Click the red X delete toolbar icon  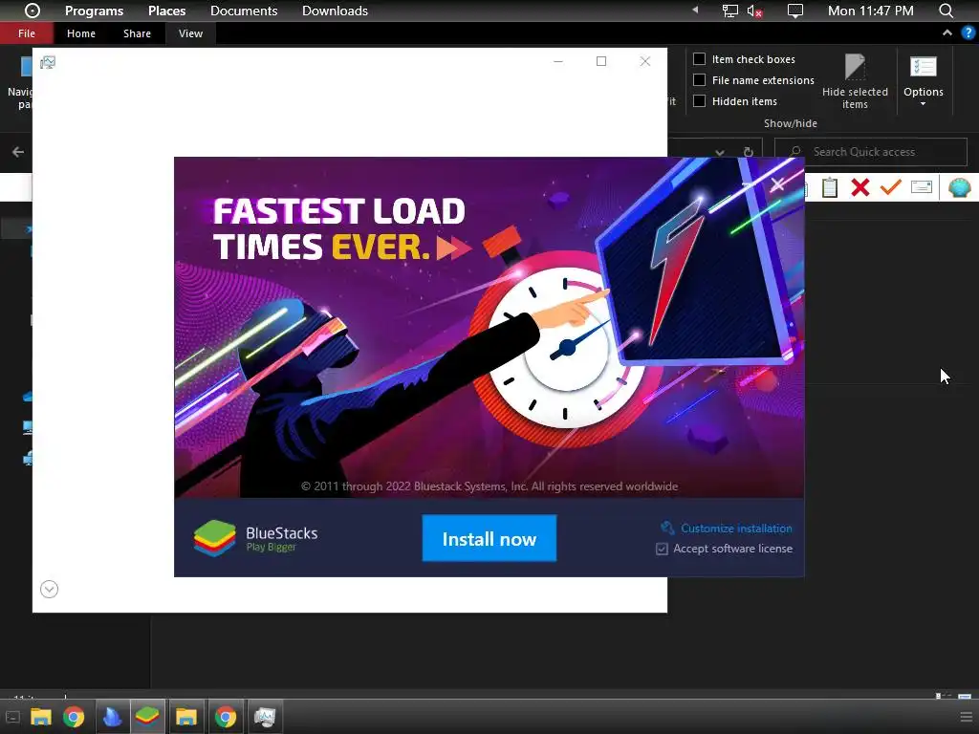point(859,187)
